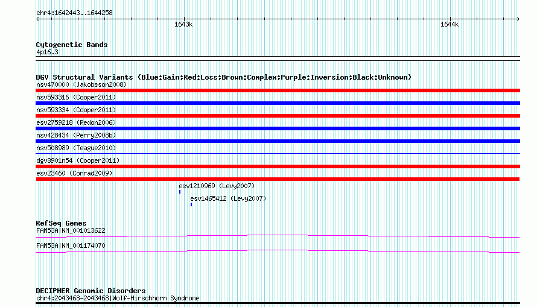Click the left arrow of the ruler

click(37, 19)
